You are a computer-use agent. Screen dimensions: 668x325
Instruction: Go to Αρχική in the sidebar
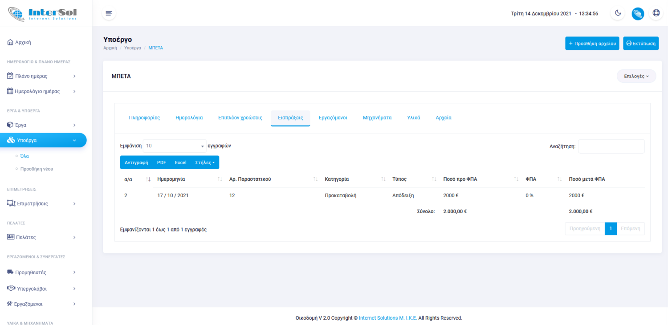(23, 42)
